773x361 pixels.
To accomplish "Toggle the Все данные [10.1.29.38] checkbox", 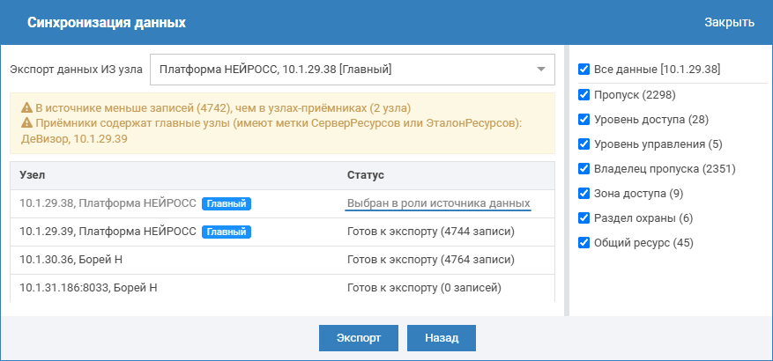I will (x=584, y=70).
